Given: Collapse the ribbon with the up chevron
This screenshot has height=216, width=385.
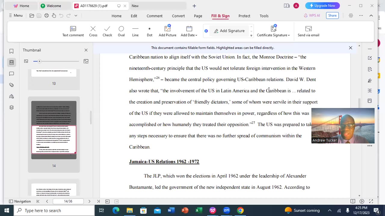Looking at the screenshot, I should point(371,16).
